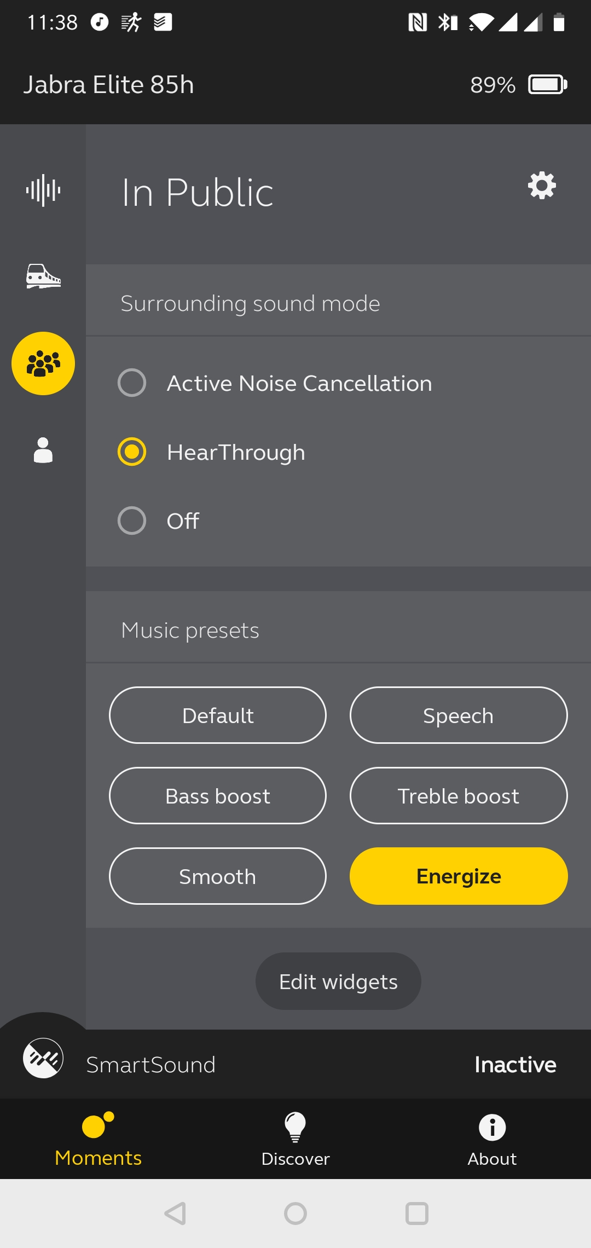Tap the Discover lightbulb icon
Viewport: 591px width, 1248px height.
[x=296, y=1127]
